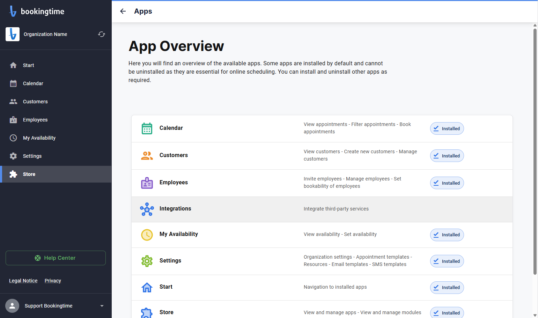The width and height of the screenshot is (538, 318).
Task: Open Settings from the sidebar menu
Action: click(x=56, y=156)
